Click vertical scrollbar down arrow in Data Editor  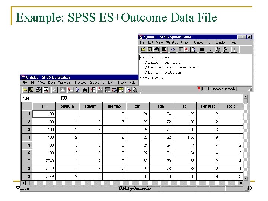point(246,178)
